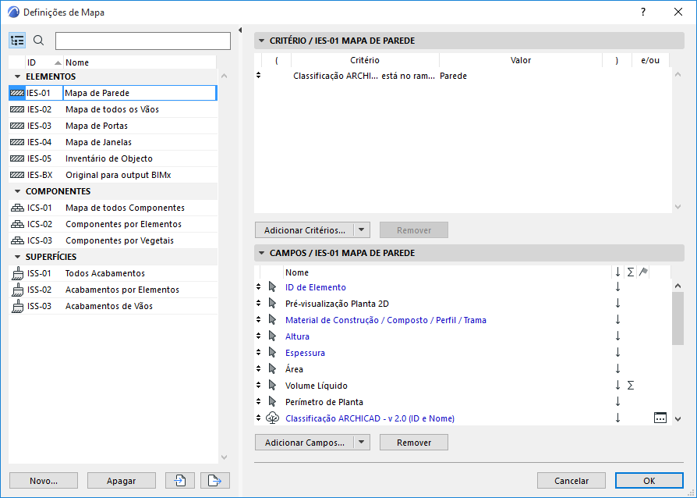Click the flag column header icon

(x=643, y=272)
